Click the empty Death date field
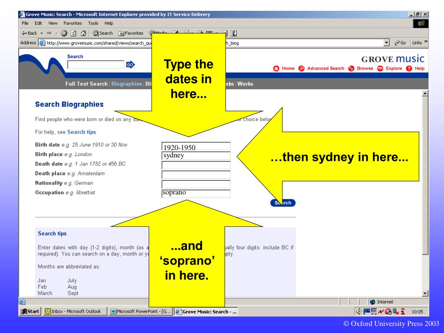 (196, 165)
